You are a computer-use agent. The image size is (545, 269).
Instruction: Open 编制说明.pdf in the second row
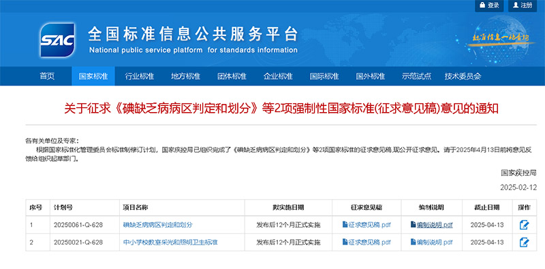pyautogui.click(x=431, y=242)
